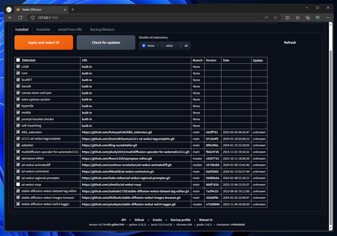Uncheck the SwinIR extension
The height and width of the screenshot is (236, 337).
coord(18,86)
